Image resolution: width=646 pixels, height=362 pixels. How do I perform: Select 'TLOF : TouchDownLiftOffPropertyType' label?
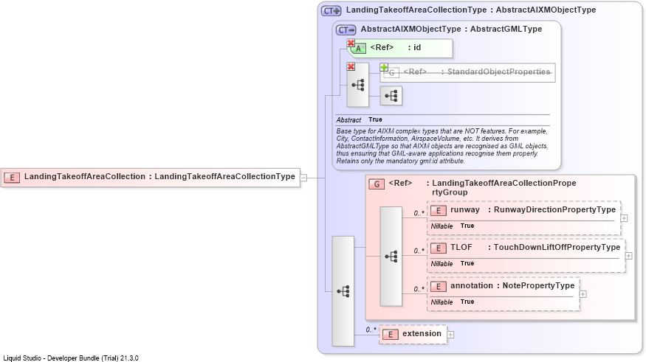click(535, 247)
